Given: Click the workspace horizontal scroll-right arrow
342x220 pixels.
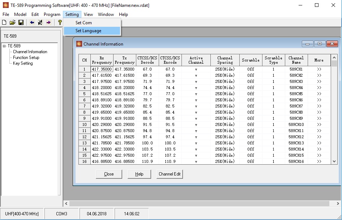Looking at the screenshot, I should tap(338, 203).
